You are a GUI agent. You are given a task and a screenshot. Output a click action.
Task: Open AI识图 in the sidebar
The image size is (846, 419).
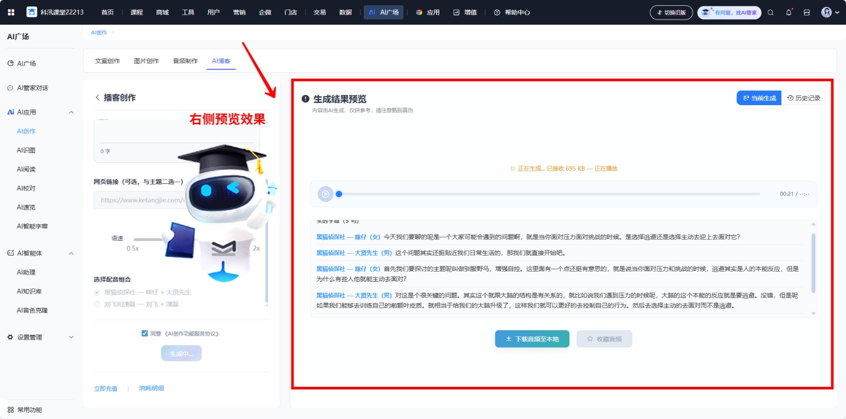[26, 150]
